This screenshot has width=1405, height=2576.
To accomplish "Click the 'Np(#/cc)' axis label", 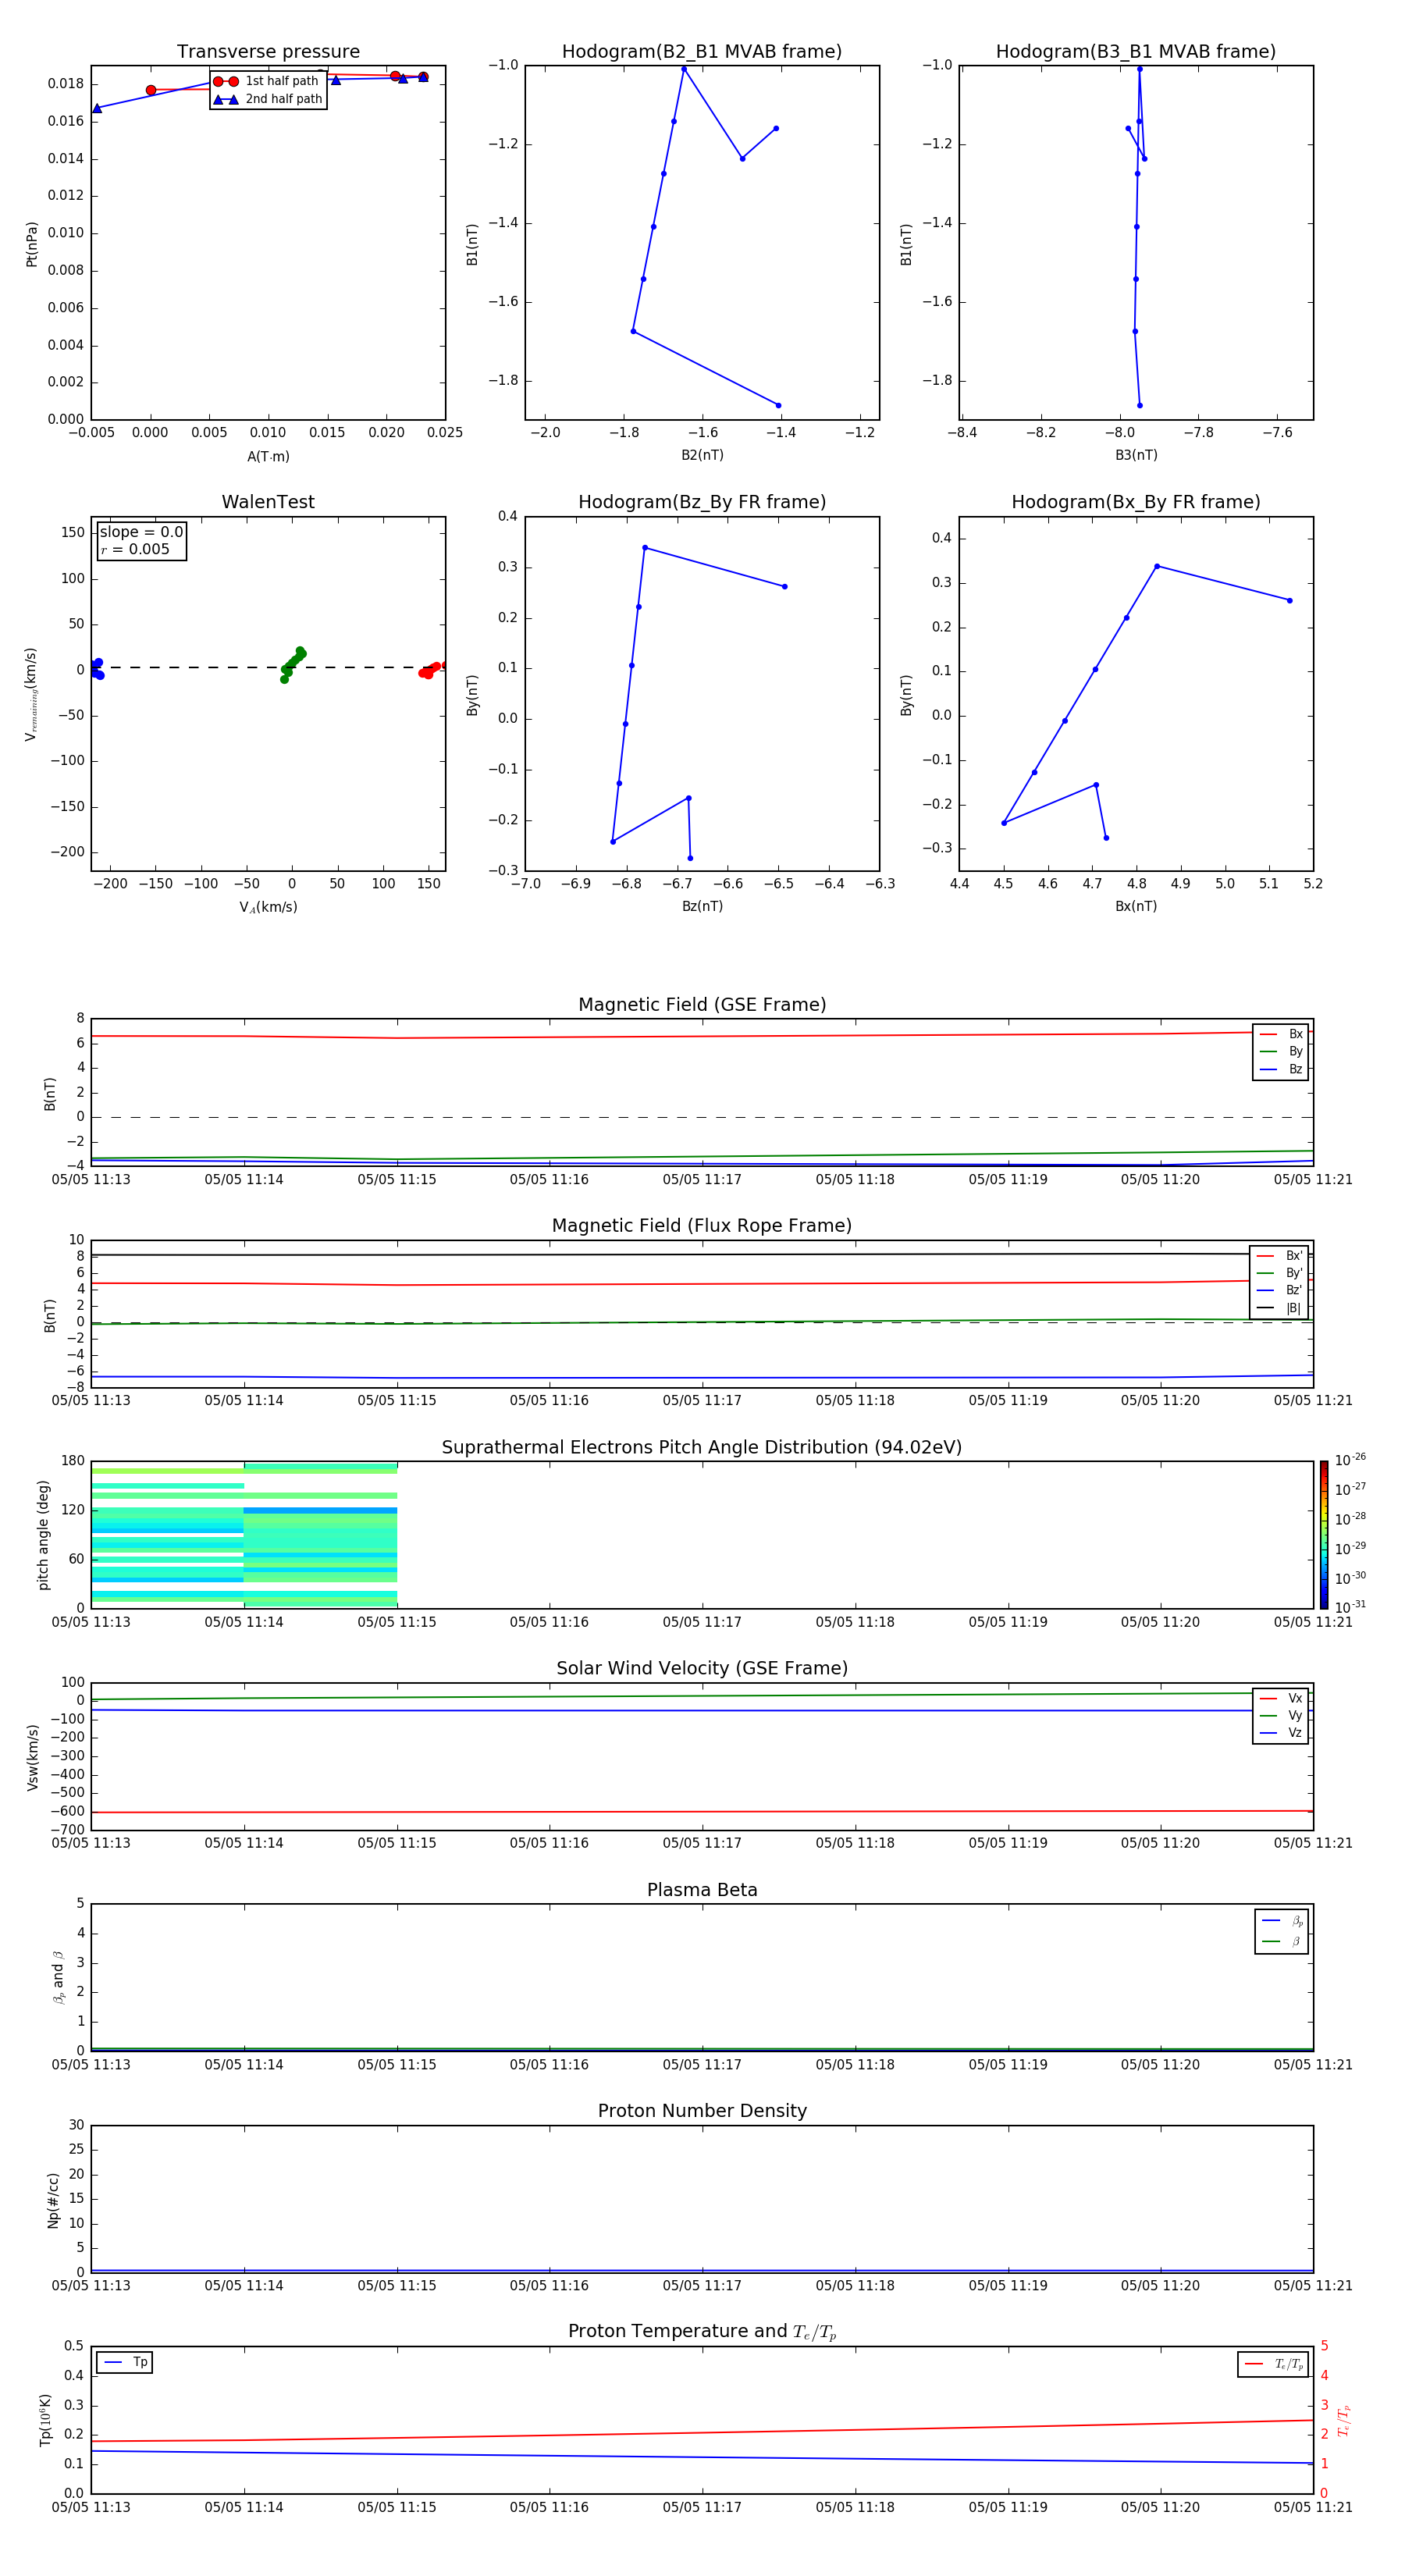I will click(x=53, y=2200).
